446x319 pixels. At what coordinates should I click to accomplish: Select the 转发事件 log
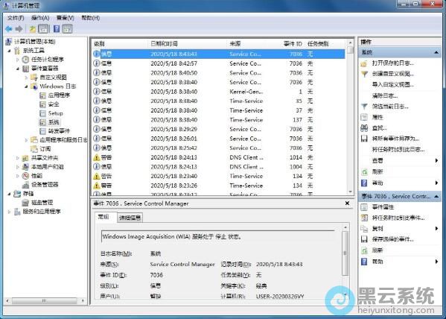pyautogui.click(x=59, y=131)
